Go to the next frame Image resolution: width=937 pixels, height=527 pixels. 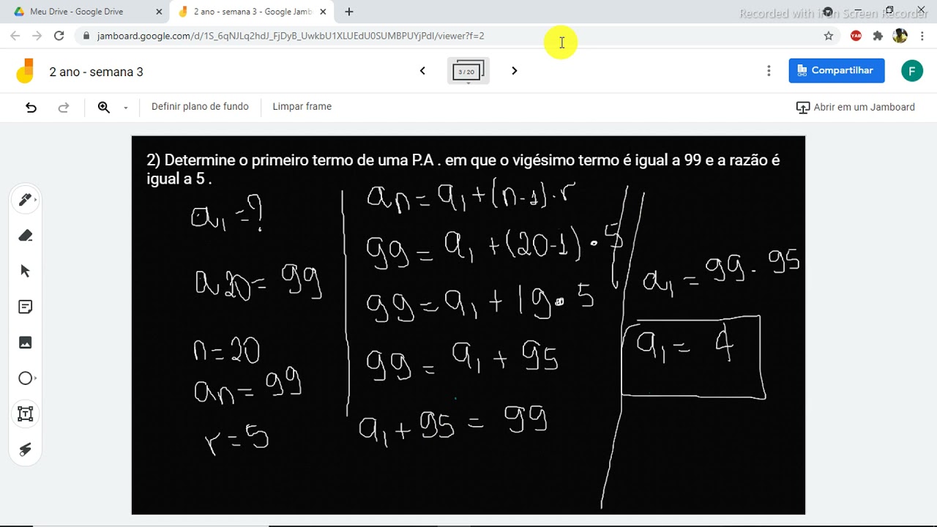(x=514, y=71)
